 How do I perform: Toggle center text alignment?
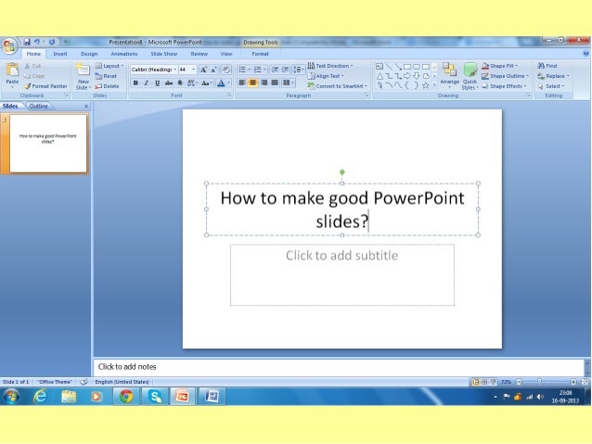[x=252, y=82]
